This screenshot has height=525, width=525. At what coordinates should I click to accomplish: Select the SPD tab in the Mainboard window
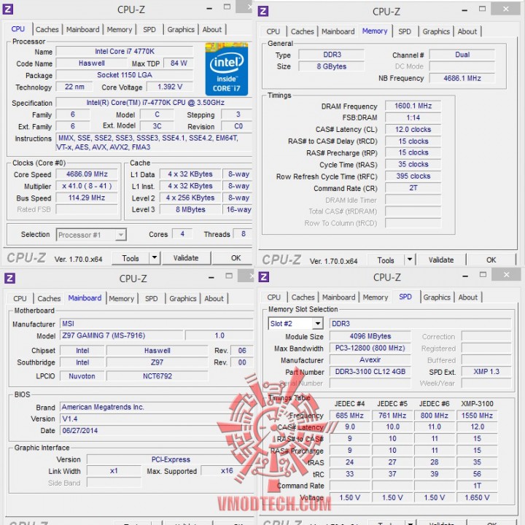click(152, 298)
